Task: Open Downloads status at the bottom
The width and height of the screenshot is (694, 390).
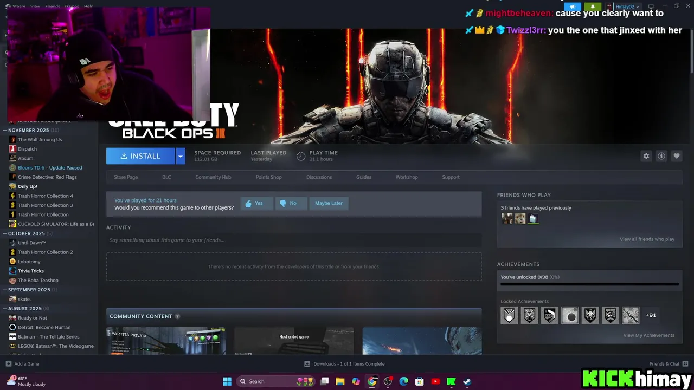Action: click(x=344, y=364)
